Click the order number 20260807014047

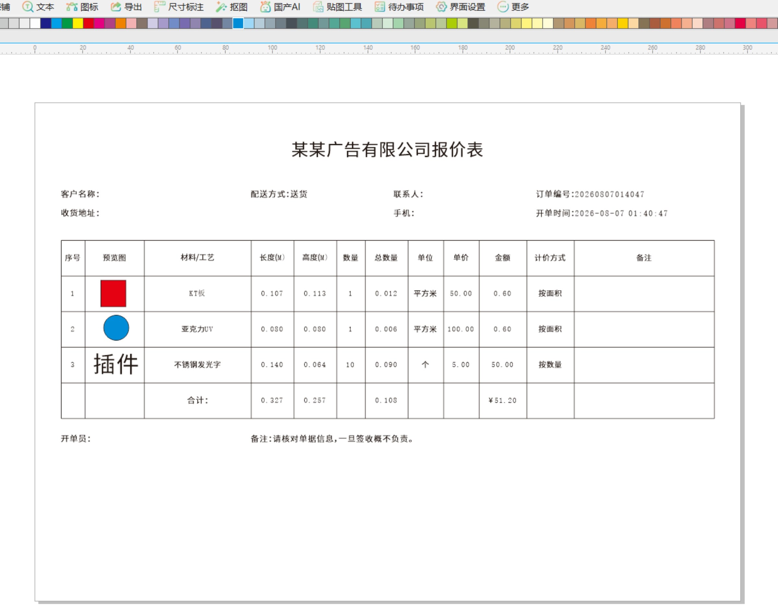[x=610, y=194]
